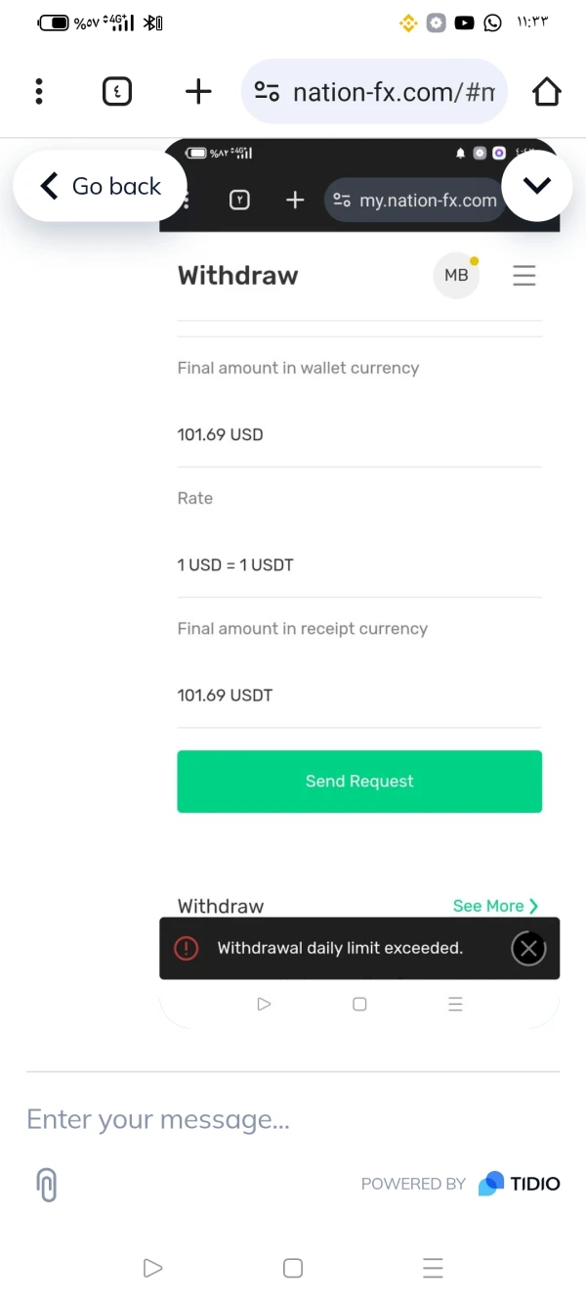Tap the MB profile avatar
This screenshot has height=1304, width=586.
click(456, 276)
